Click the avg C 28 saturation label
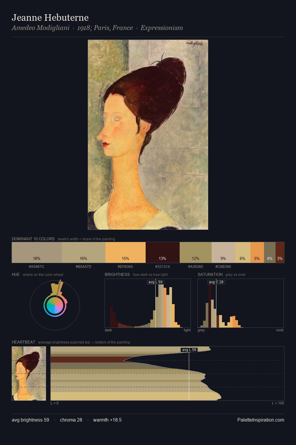 (216, 282)
